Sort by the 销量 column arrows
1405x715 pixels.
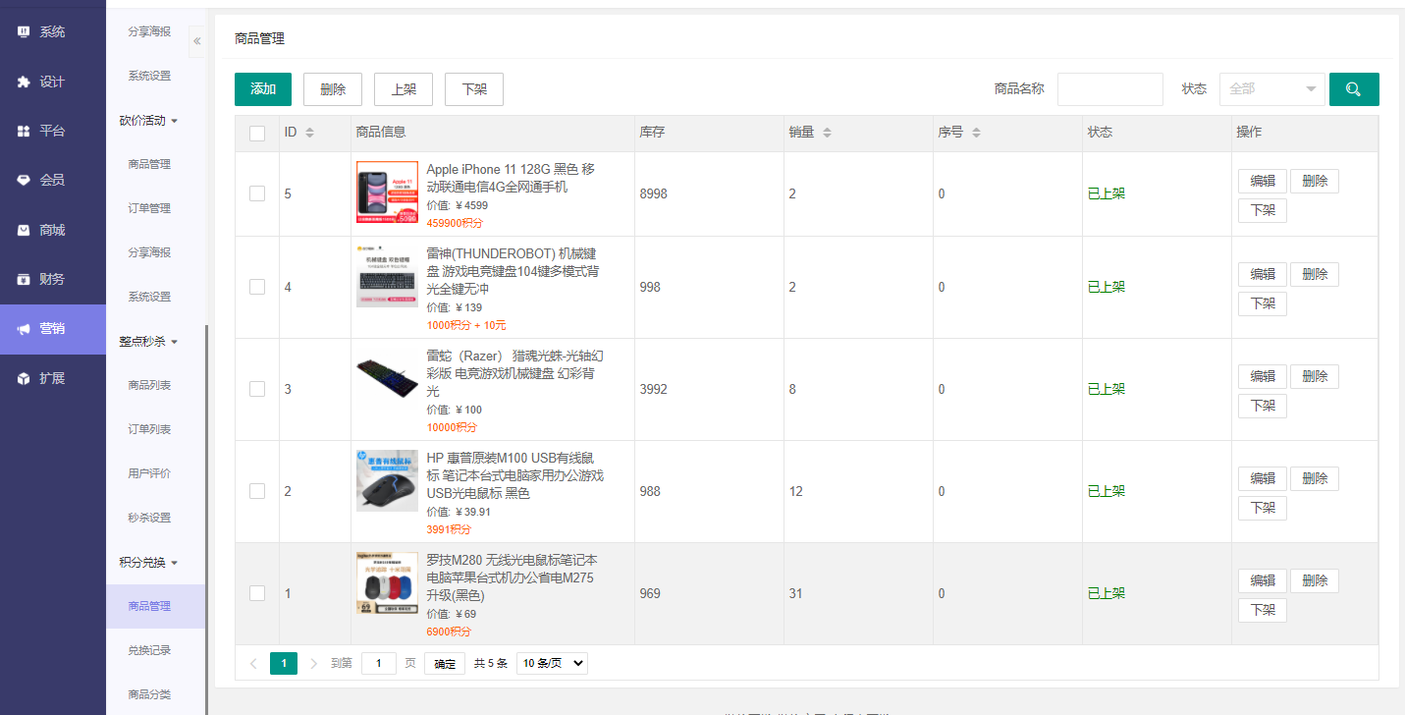coord(827,133)
